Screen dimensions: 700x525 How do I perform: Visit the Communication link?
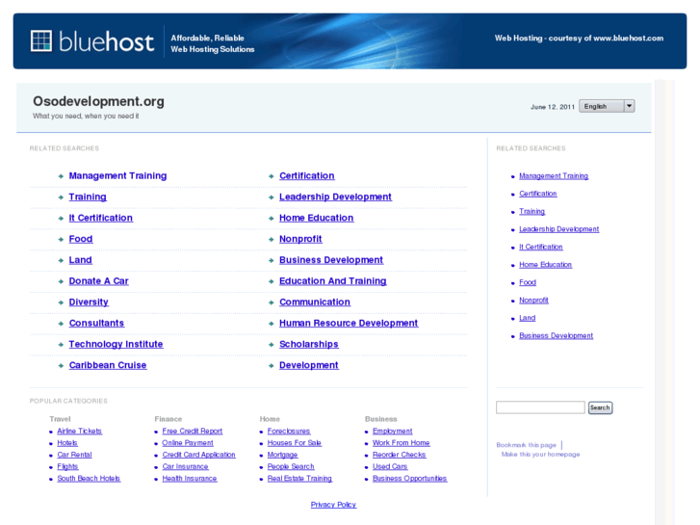click(315, 302)
